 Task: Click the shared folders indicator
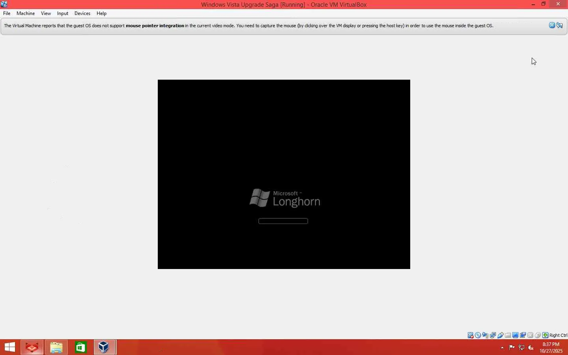pos(508,335)
